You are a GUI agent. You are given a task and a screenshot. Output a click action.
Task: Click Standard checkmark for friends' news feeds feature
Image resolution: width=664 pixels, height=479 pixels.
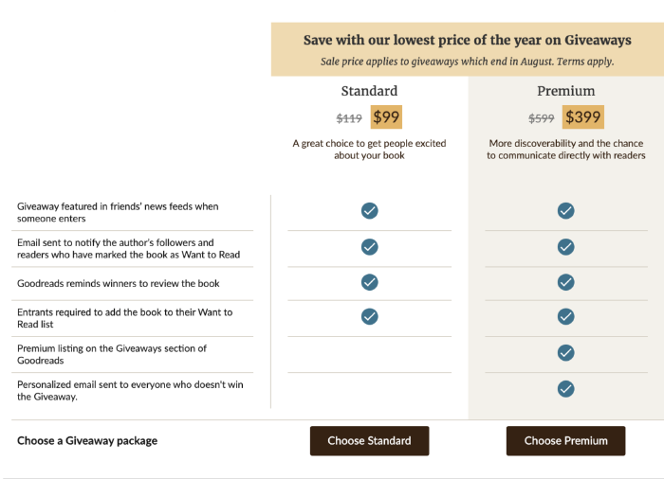coord(370,210)
